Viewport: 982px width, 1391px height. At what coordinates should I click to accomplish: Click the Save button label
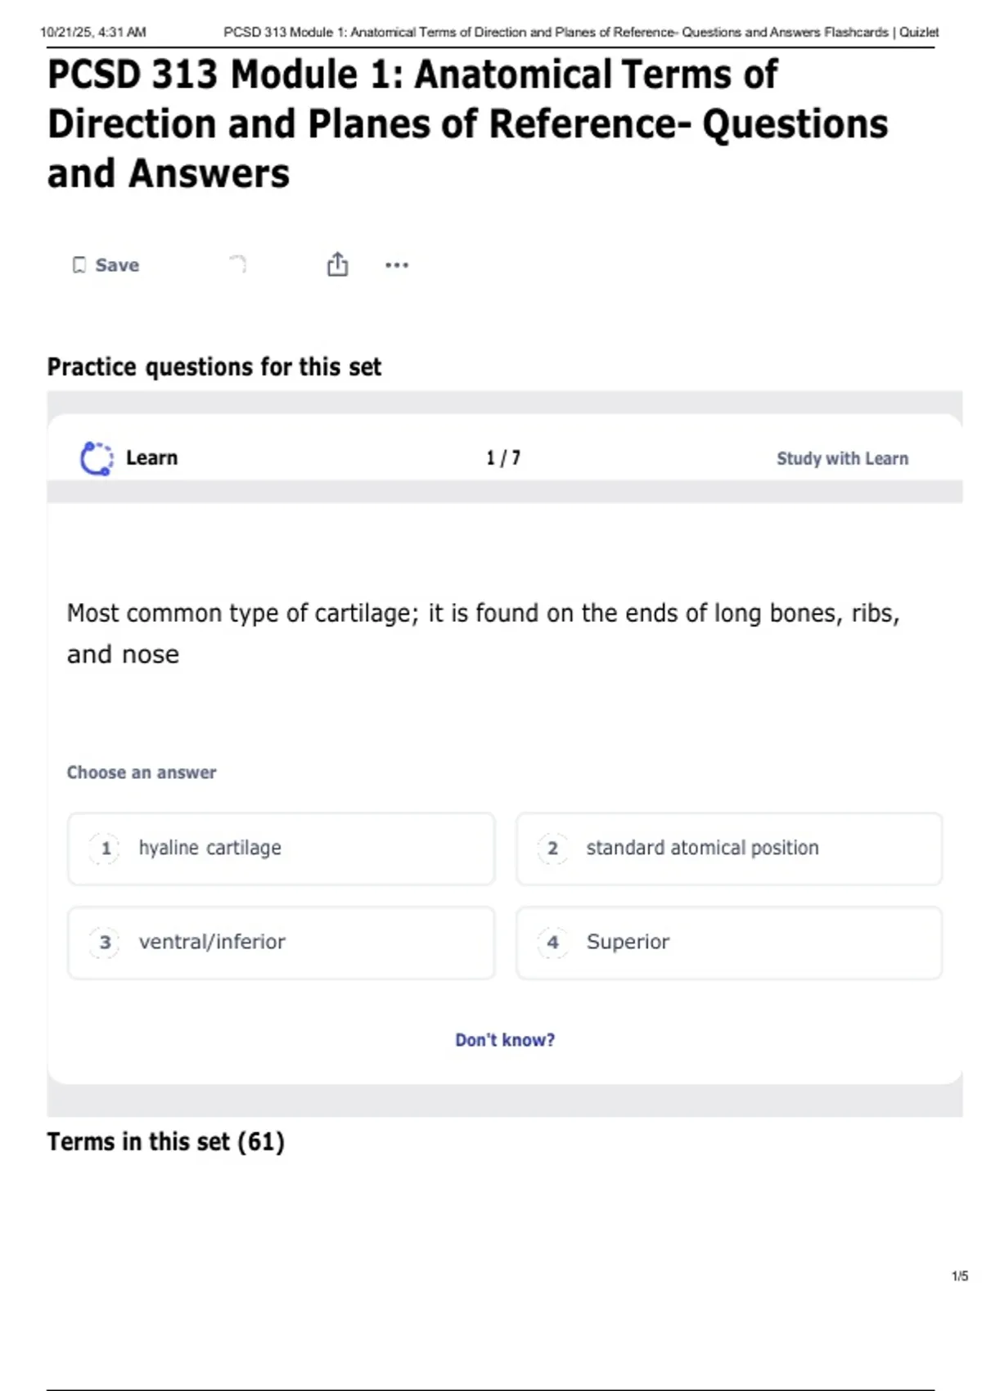[117, 265]
